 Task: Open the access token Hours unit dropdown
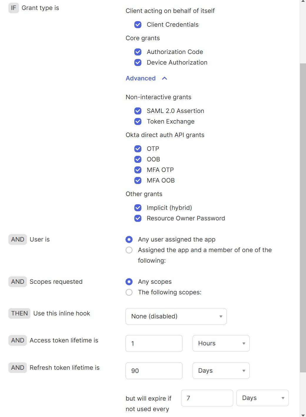coord(221,343)
